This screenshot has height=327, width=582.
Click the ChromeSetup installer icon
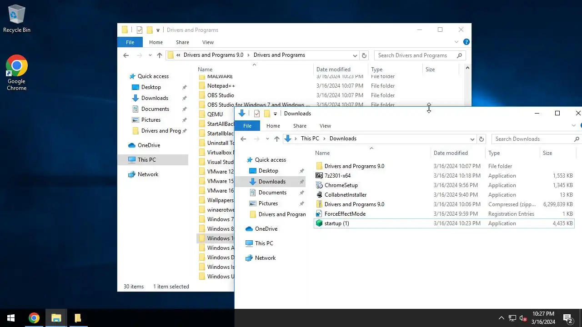coord(319,185)
